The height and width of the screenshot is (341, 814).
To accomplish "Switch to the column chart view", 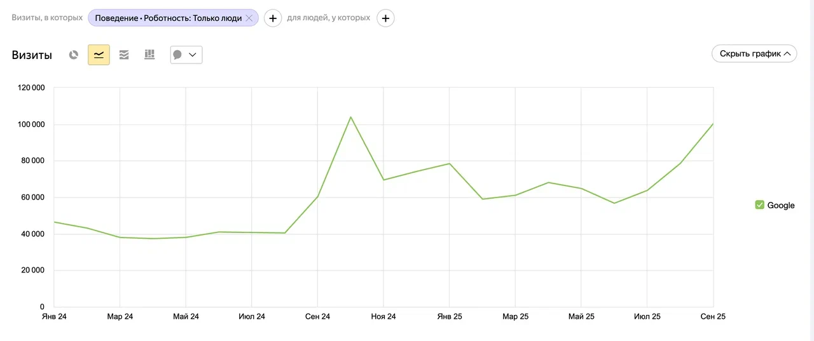I will coord(149,55).
